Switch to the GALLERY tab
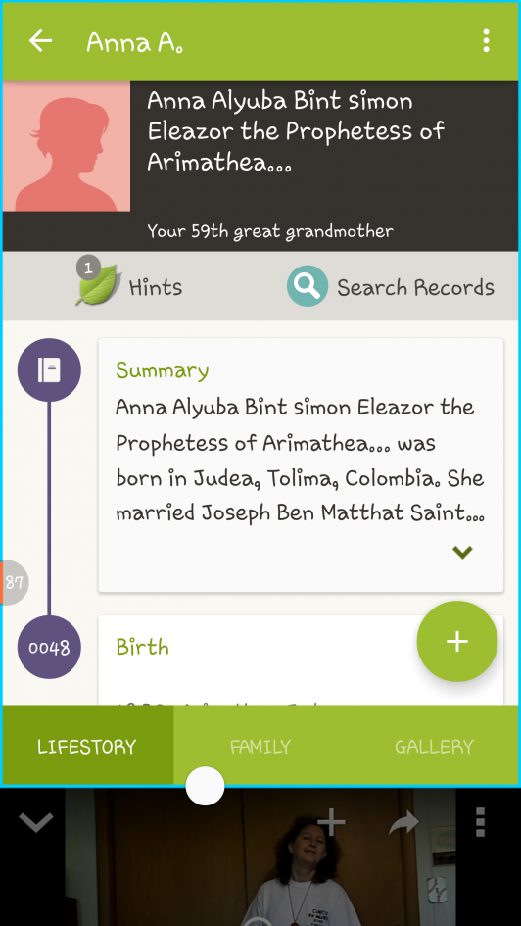Viewport: 521px width, 926px height. (x=434, y=747)
